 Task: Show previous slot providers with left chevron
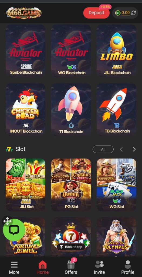tap(121, 149)
